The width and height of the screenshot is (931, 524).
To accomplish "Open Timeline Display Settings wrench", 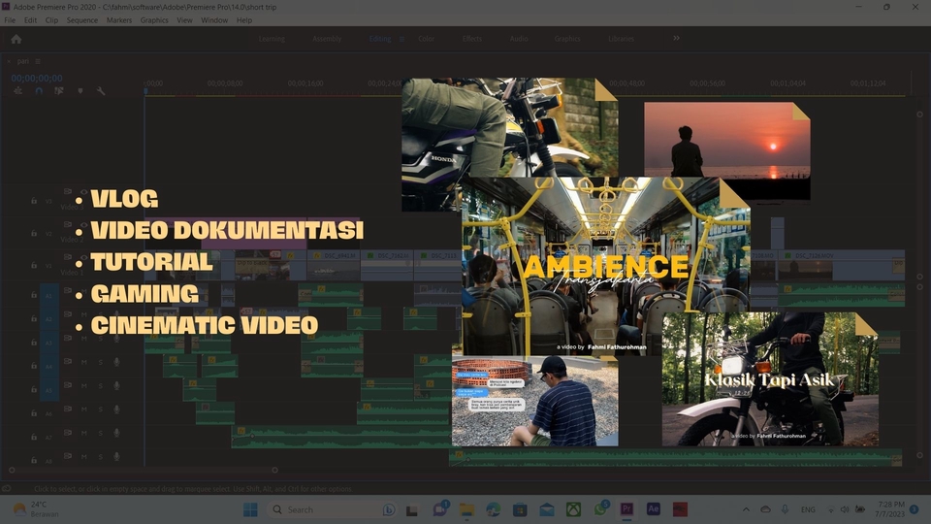I will tap(101, 91).
